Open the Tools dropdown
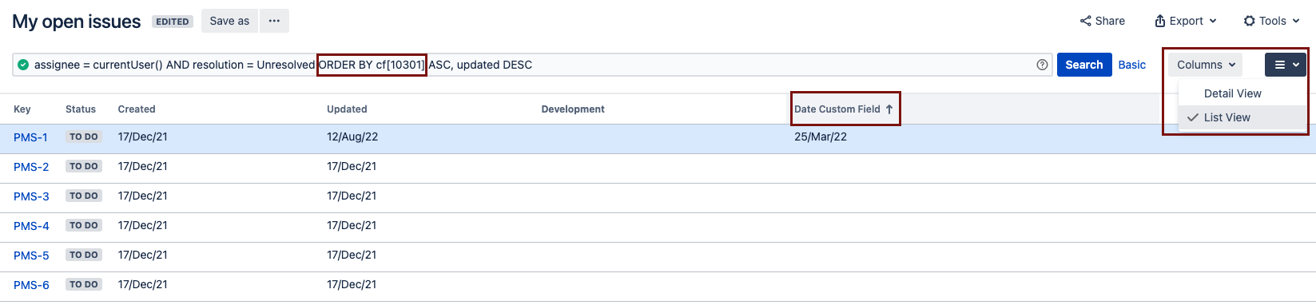Viewport: 1316px width, 305px height. coord(1272,21)
